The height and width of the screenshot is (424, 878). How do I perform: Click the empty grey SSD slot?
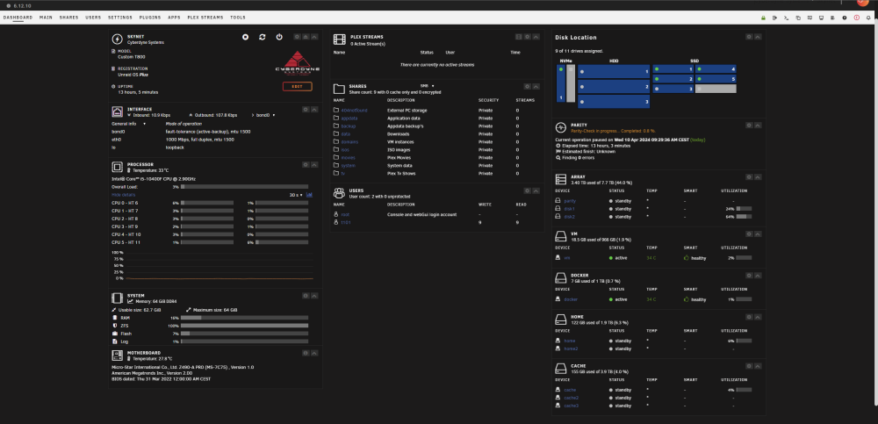tap(716, 89)
